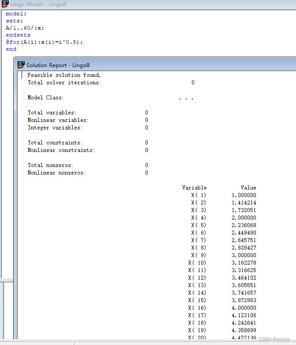This screenshot has height=345, width=296.
Task: Click value 3.464102 for X( 12)
Action: tap(244, 278)
